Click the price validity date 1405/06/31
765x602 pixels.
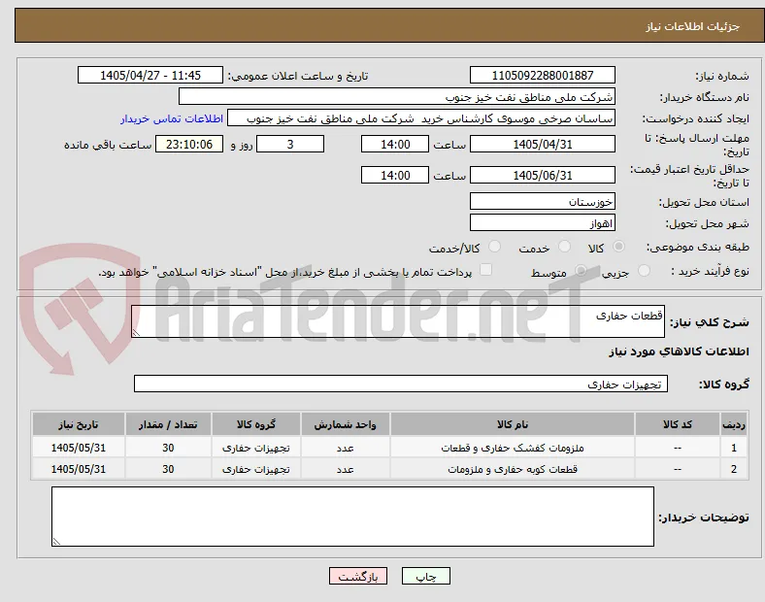(x=543, y=175)
